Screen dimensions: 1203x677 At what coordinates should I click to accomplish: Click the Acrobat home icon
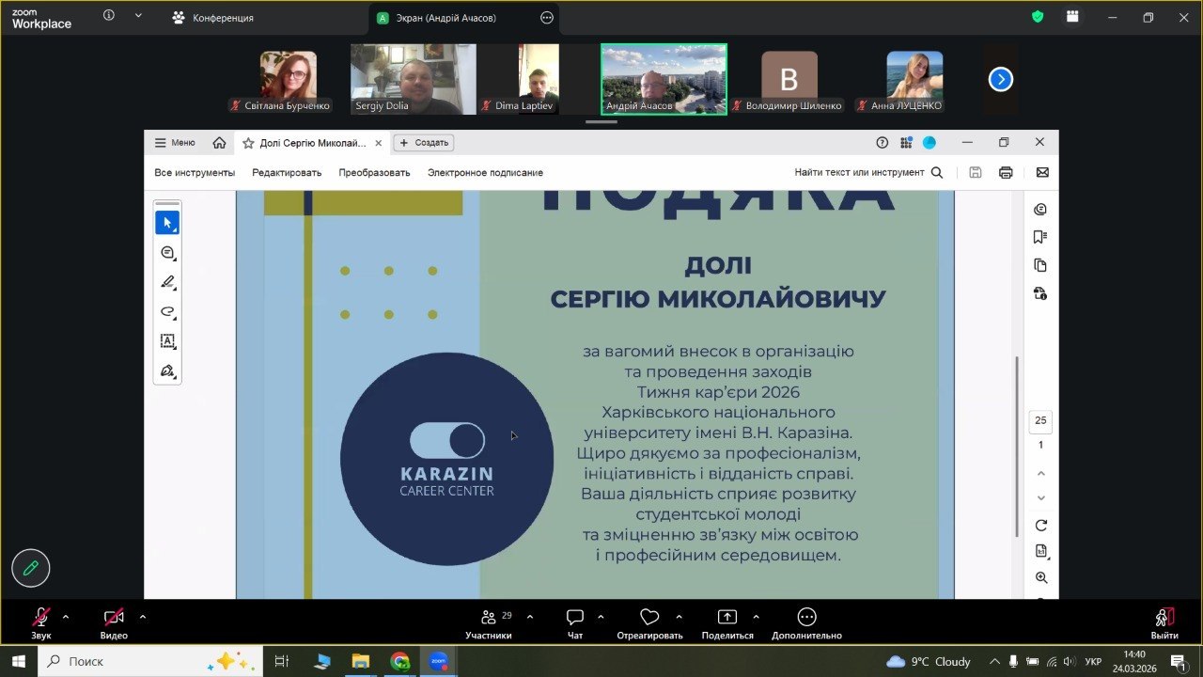219,143
